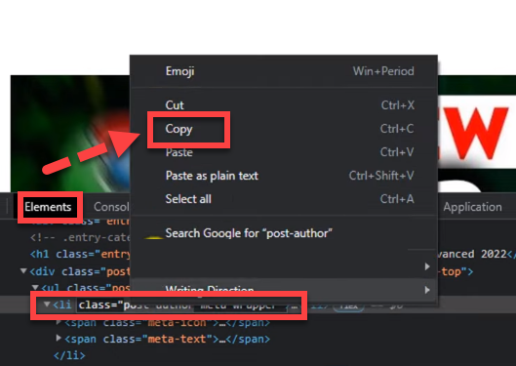The height and width of the screenshot is (366, 516).
Task: Collapse the div class="post" node
Action: [23, 271]
